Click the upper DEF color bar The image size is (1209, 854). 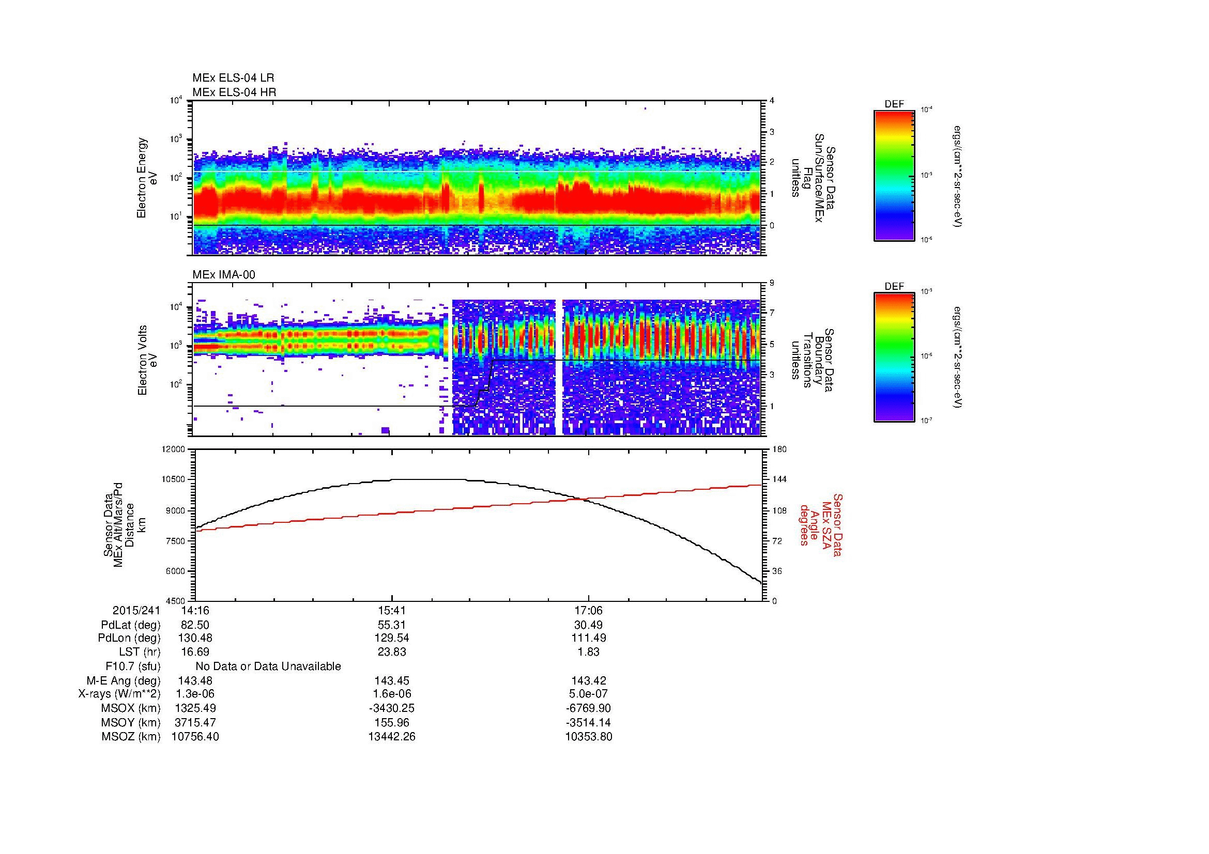[894, 175]
